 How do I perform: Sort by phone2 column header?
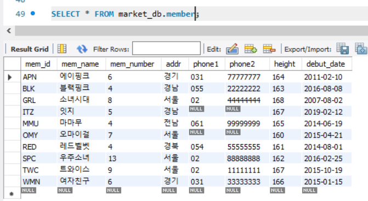click(x=247, y=64)
